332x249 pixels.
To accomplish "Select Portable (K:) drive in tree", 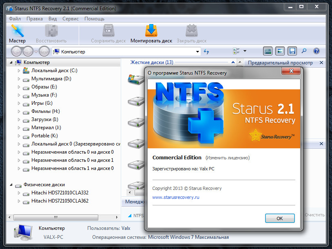I will click(x=44, y=136).
